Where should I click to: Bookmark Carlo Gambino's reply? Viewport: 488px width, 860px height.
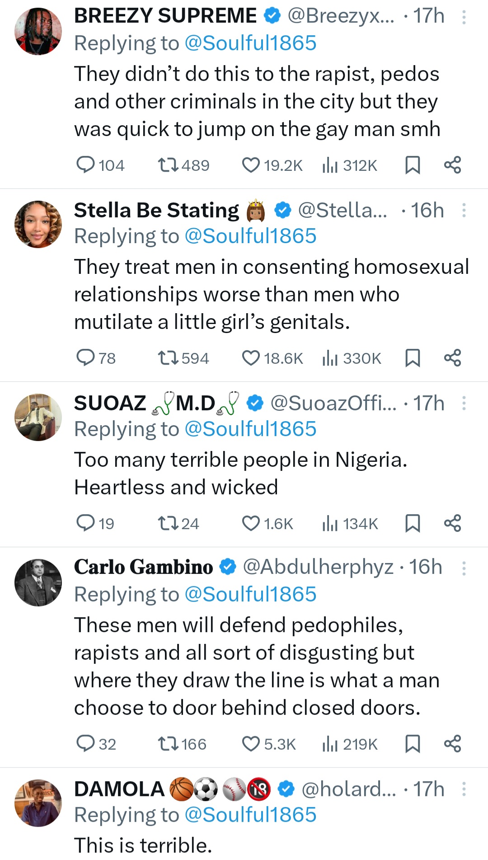[x=413, y=744]
